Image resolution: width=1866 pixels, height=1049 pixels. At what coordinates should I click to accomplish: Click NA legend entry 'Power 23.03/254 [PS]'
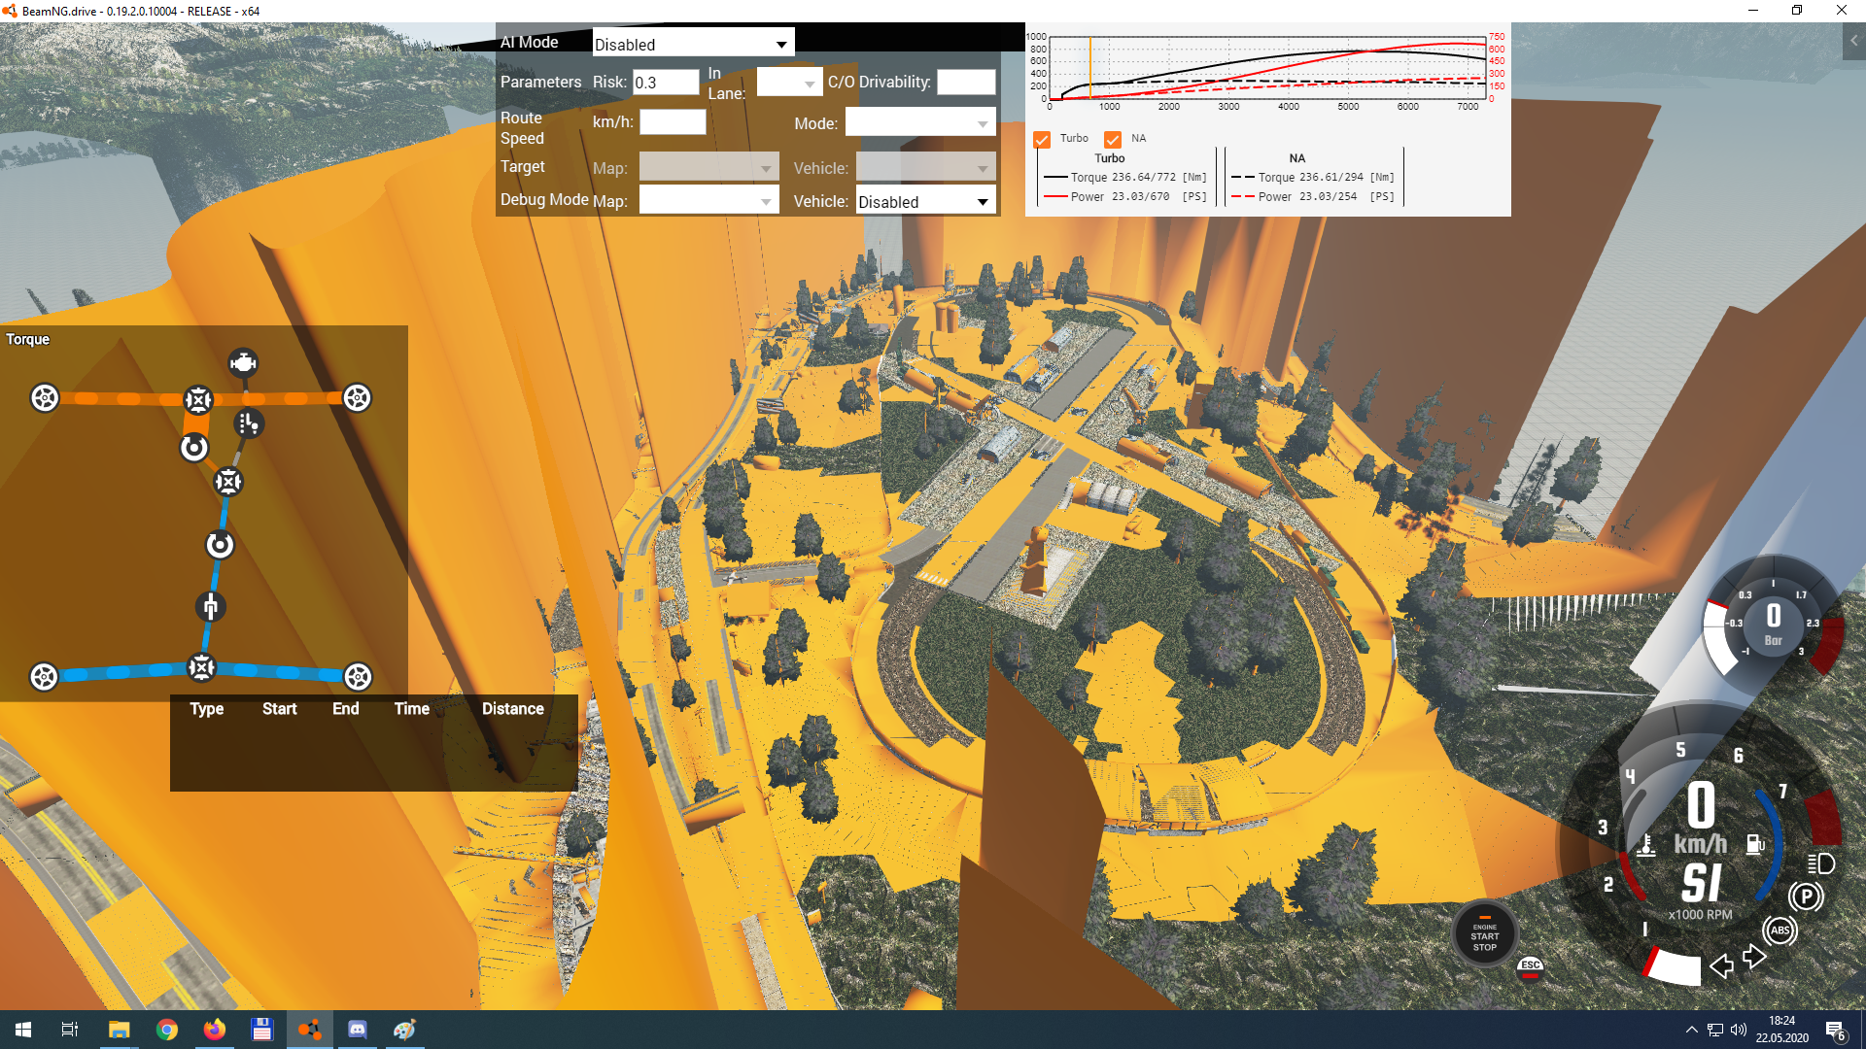1312,197
